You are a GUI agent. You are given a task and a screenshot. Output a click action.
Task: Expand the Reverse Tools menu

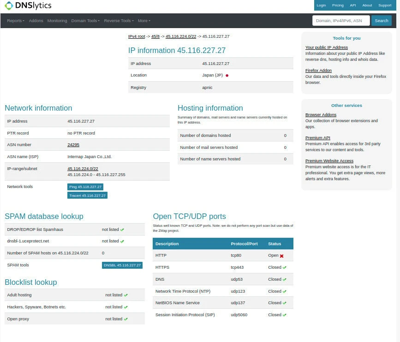(x=119, y=21)
